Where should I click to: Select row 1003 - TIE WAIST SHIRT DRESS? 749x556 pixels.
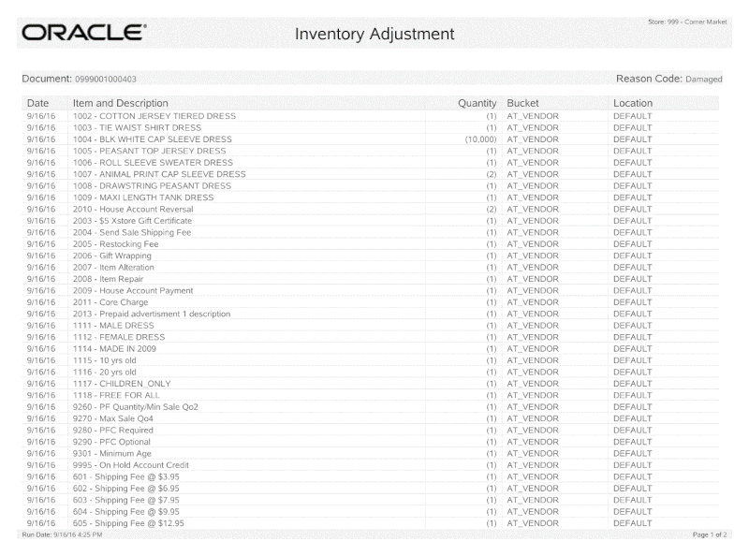coord(370,127)
